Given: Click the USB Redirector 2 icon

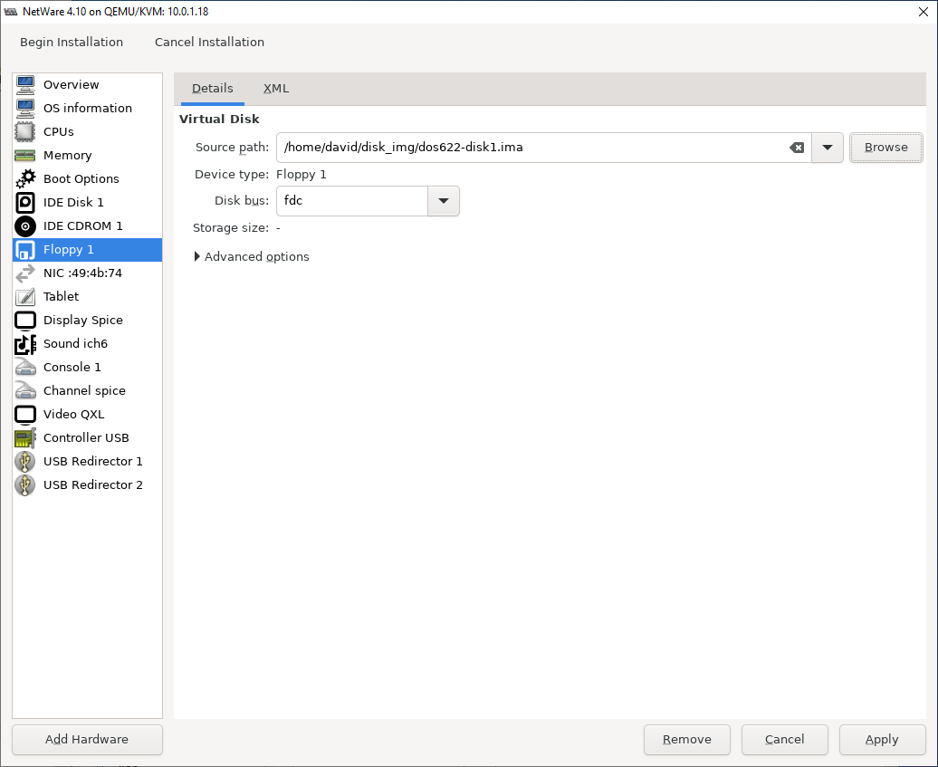Looking at the screenshot, I should (25, 485).
